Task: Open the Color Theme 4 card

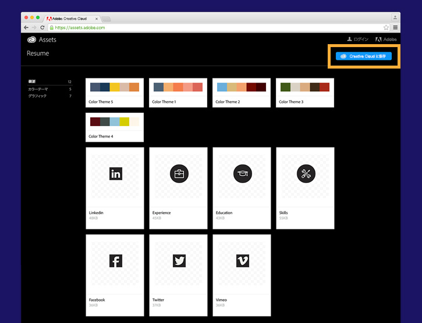Action: [x=115, y=127]
